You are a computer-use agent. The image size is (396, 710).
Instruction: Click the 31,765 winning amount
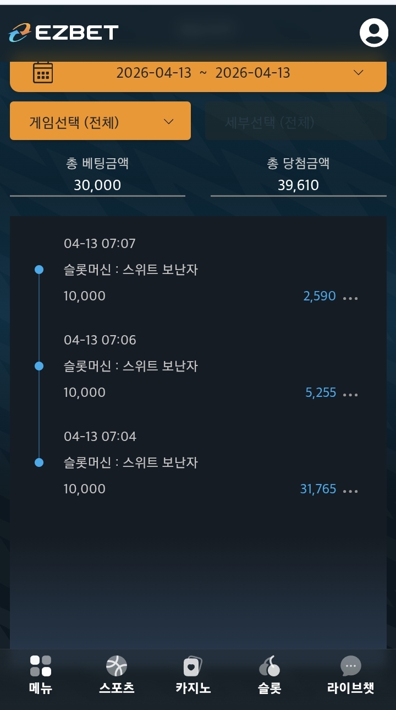pos(318,489)
